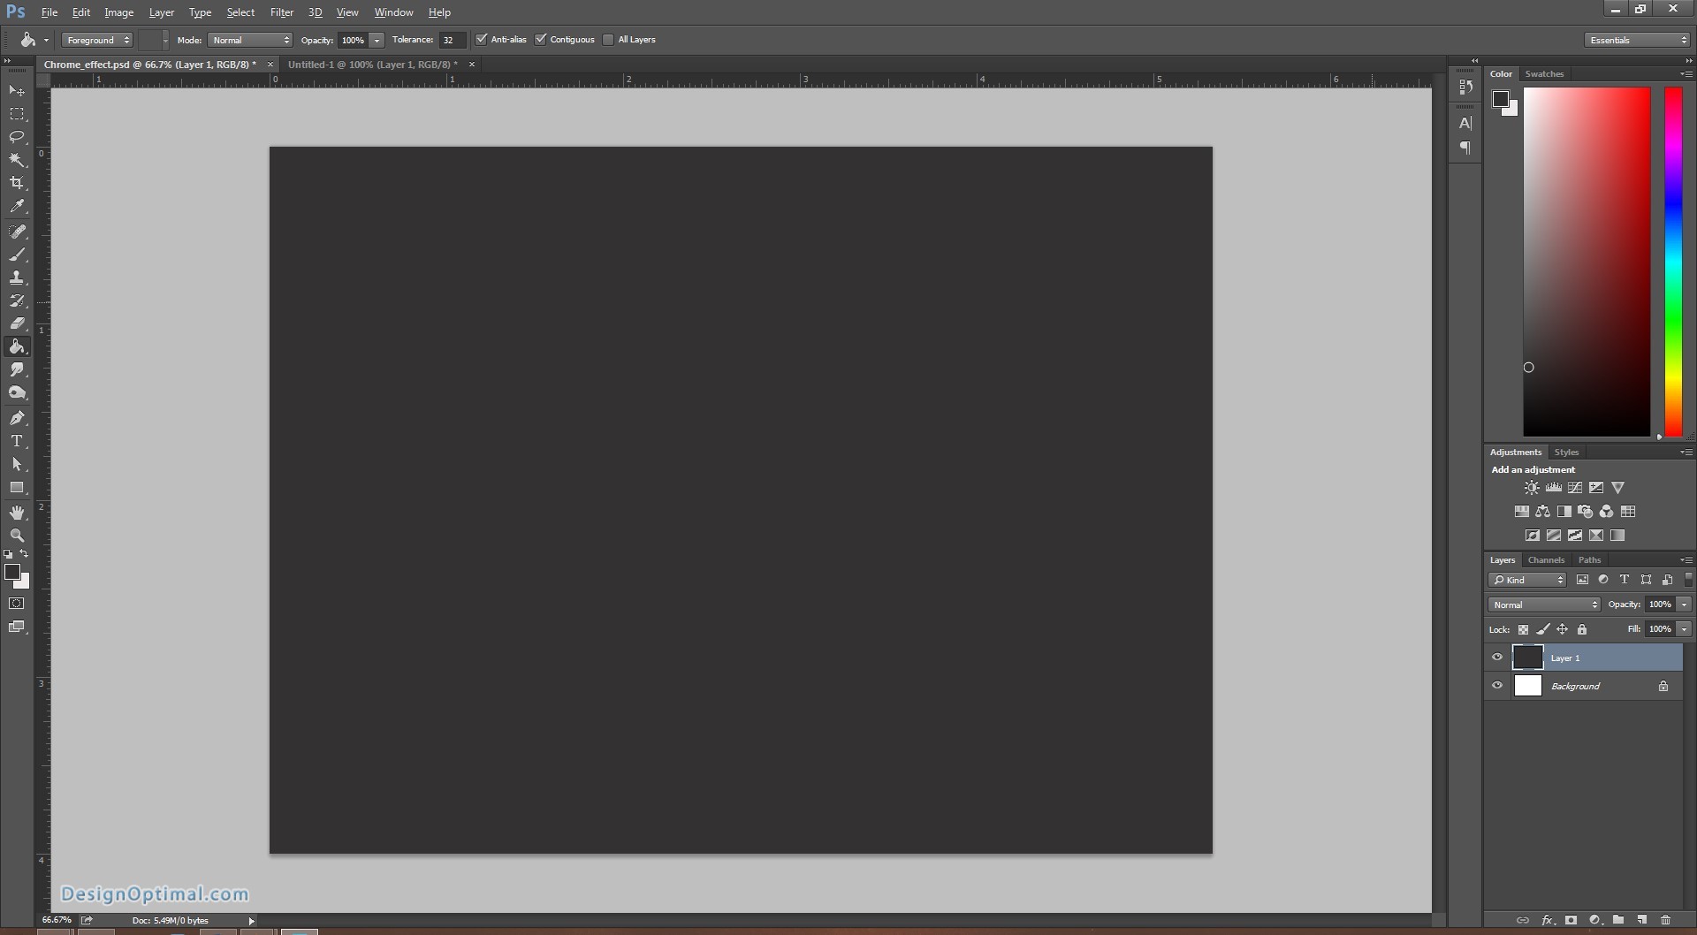Delete layer with trash icon
The image size is (1697, 935).
1665,920
